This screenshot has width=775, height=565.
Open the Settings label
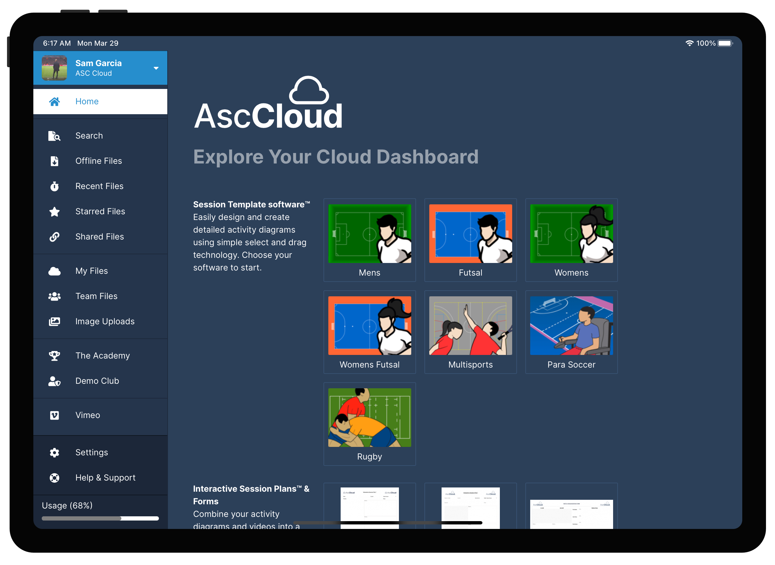pos(92,453)
